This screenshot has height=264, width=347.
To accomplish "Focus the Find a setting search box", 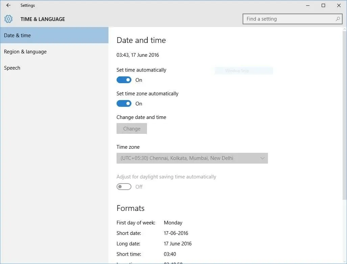I will pyautogui.click(x=292, y=19).
